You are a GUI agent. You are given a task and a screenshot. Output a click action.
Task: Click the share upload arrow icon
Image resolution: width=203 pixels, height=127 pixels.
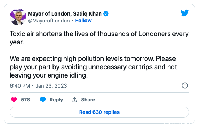[x=74, y=100]
